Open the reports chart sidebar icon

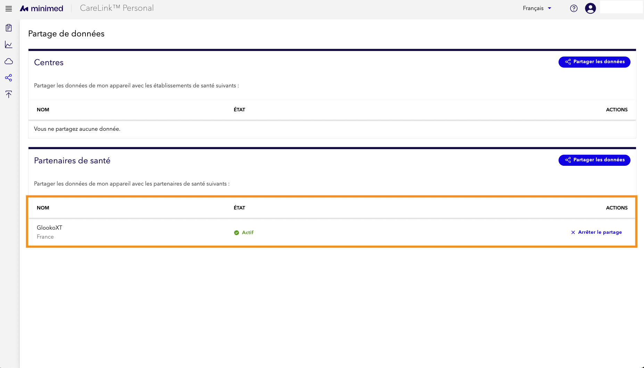click(x=9, y=44)
